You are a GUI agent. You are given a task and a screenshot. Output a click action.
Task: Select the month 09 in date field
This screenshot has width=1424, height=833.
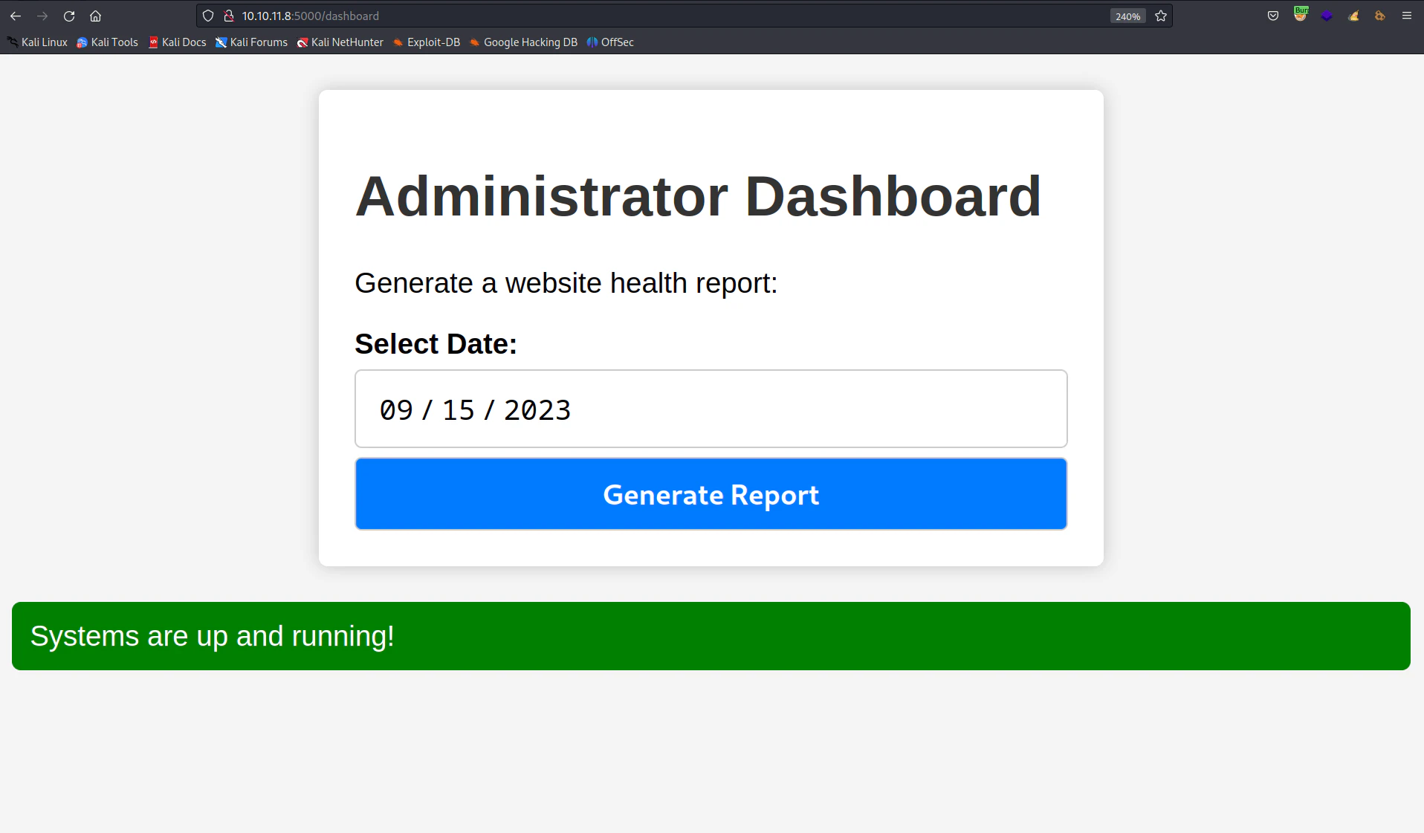(x=396, y=410)
